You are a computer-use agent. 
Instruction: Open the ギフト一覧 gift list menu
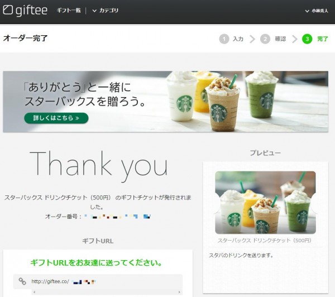tap(69, 10)
